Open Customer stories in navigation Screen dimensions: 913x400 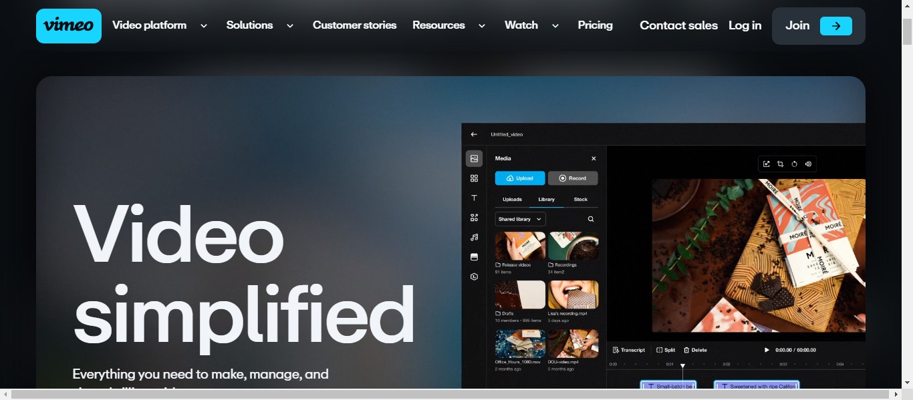click(x=354, y=25)
